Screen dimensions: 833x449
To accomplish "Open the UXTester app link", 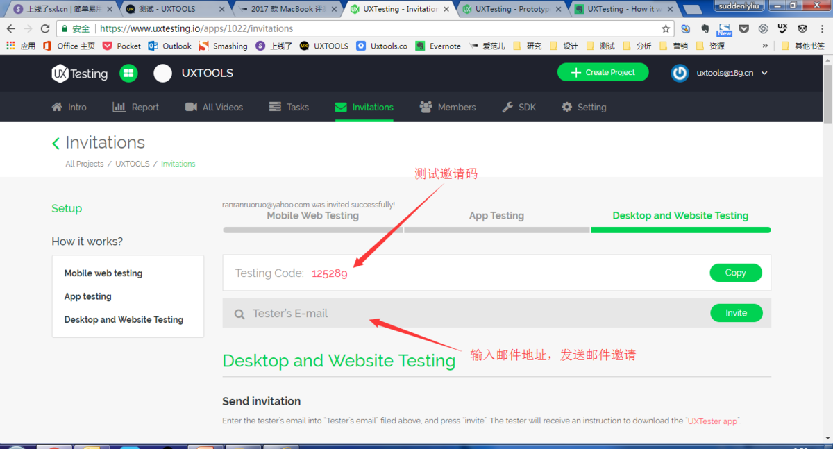I will pyautogui.click(x=713, y=421).
